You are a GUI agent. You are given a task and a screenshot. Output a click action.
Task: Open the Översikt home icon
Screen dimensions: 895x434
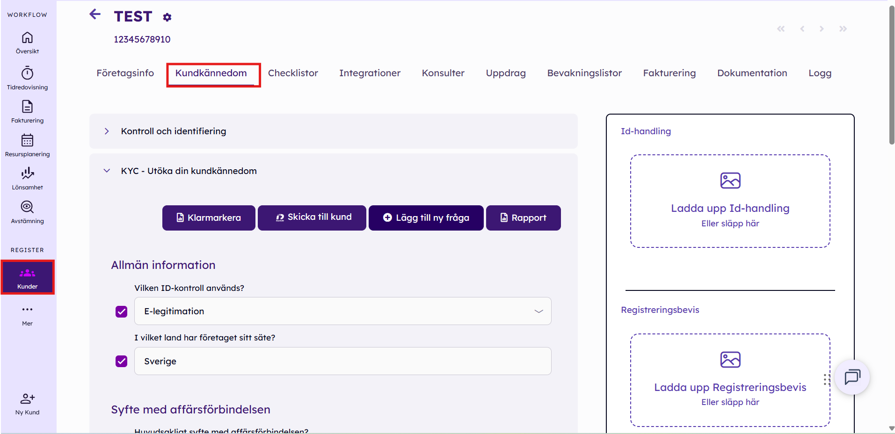27,37
